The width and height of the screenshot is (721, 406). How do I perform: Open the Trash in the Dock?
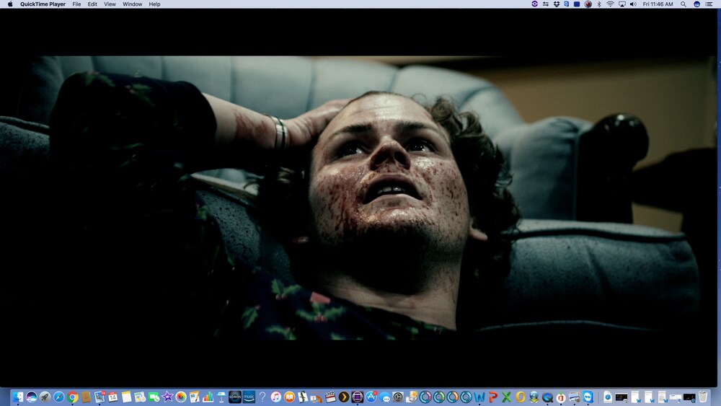point(702,397)
